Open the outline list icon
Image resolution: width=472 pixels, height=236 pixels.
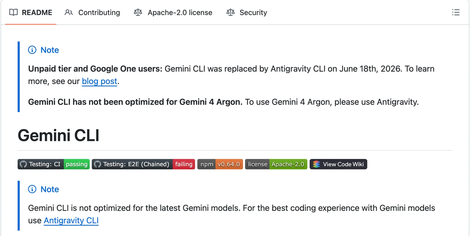point(456,12)
